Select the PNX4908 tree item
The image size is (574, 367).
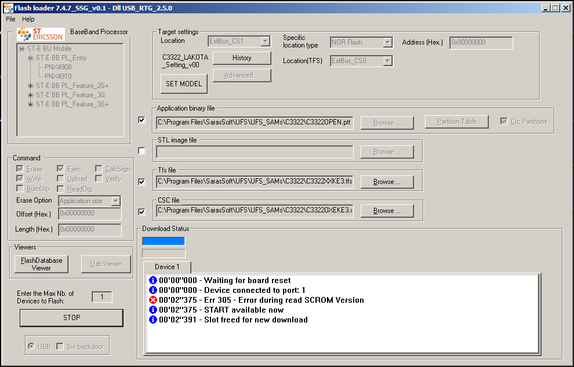(58, 67)
